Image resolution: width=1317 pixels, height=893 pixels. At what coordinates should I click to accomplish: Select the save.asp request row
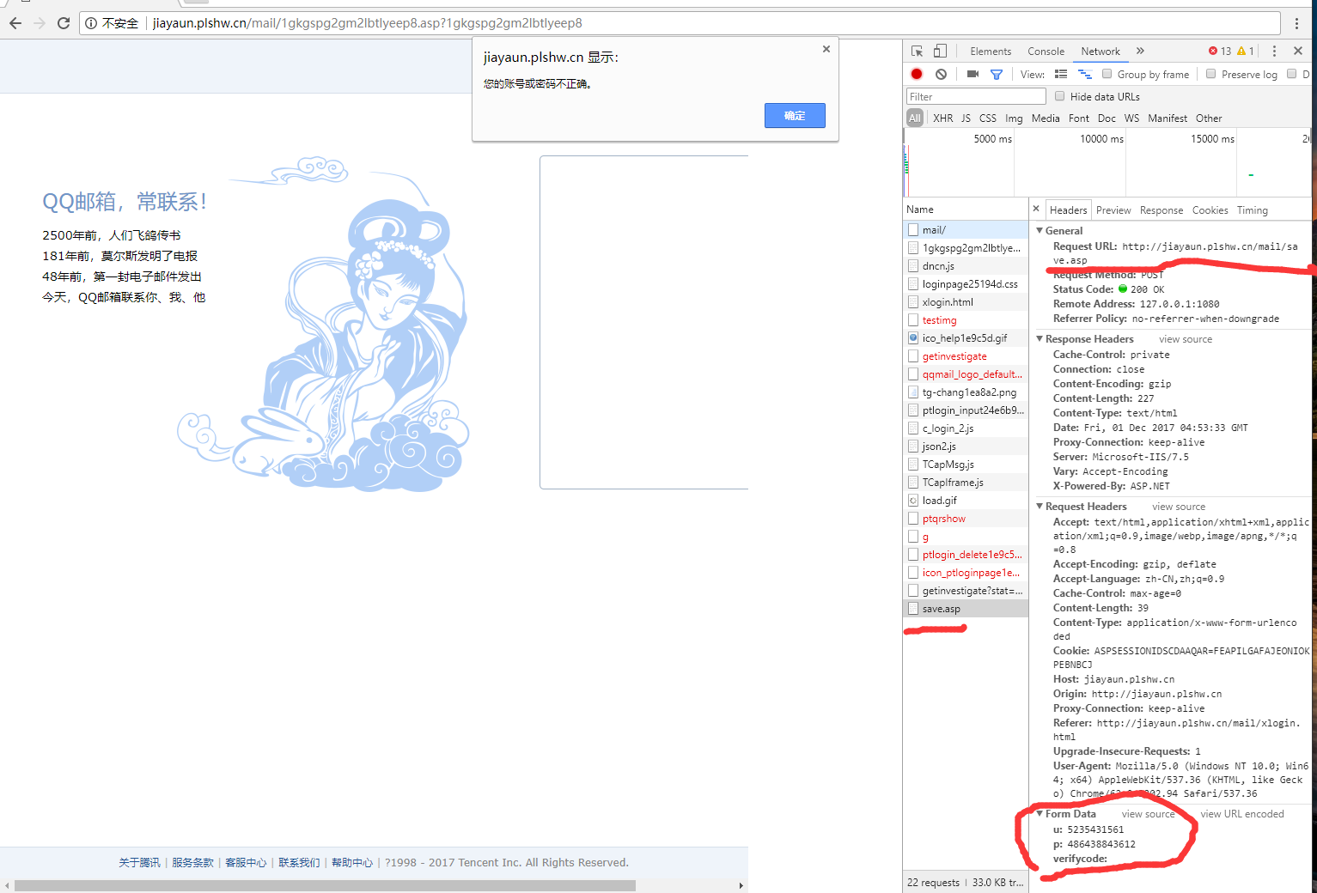tap(966, 609)
